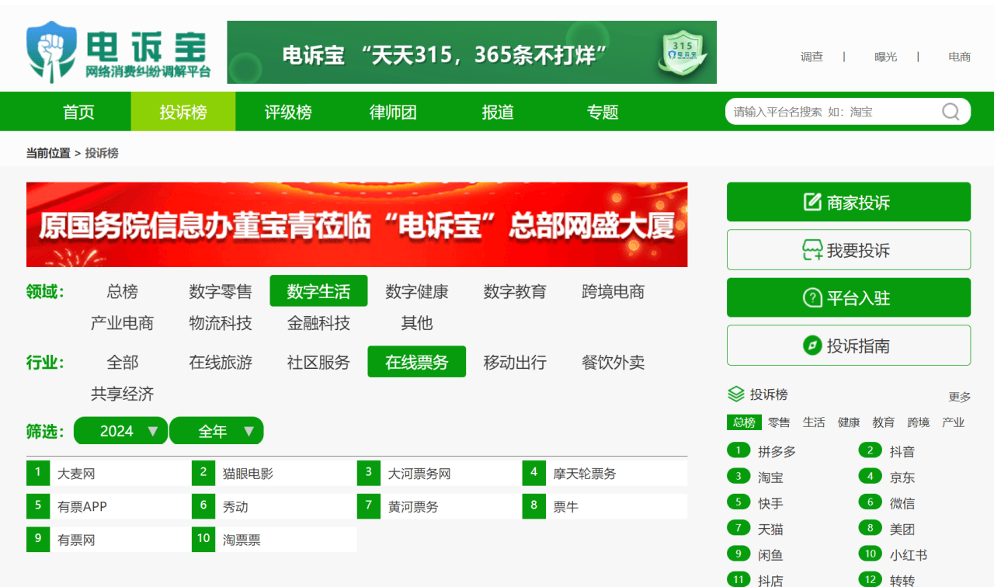
Task: Open the red 董宝青 banner image
Action: tap(357, 224)
